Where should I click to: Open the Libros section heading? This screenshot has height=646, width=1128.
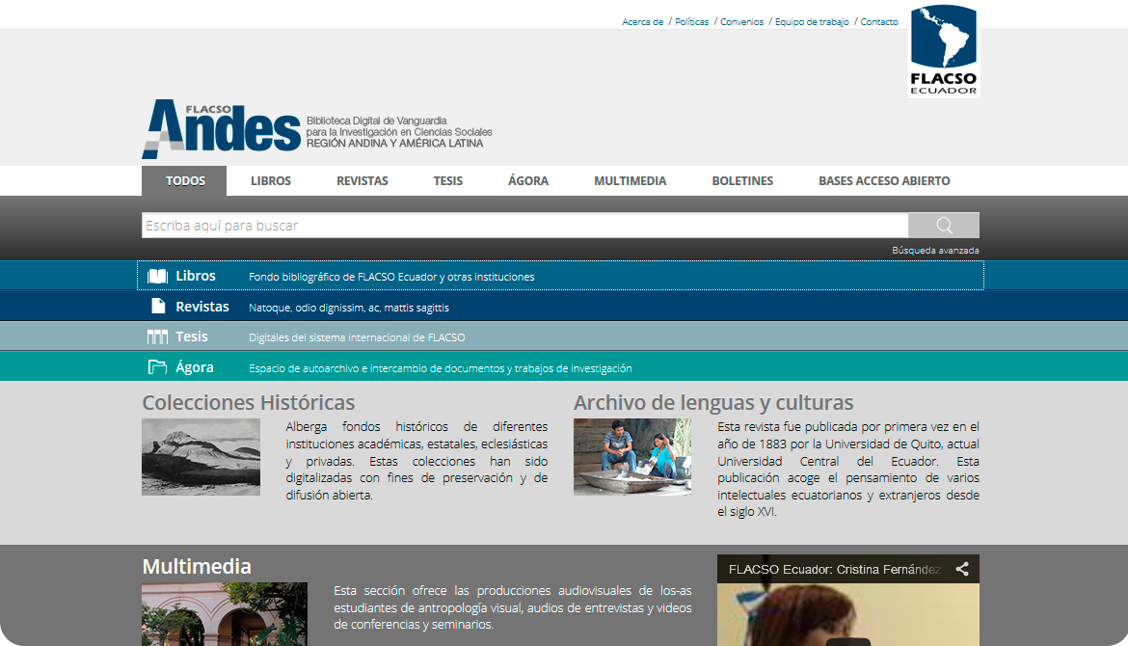tap(196, 276)
